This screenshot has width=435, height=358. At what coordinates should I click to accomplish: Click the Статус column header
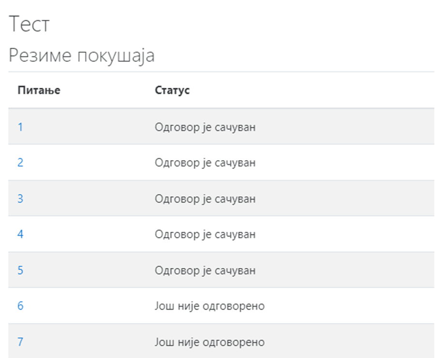172,90
